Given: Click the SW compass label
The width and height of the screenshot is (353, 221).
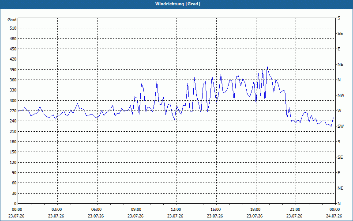Looking at the screenshot, I should point(341,126).
